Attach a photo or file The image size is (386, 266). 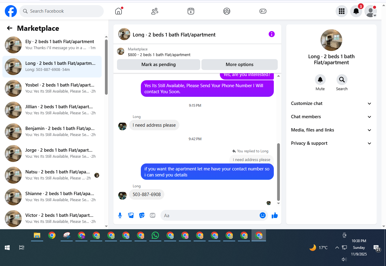coord(131,215)
